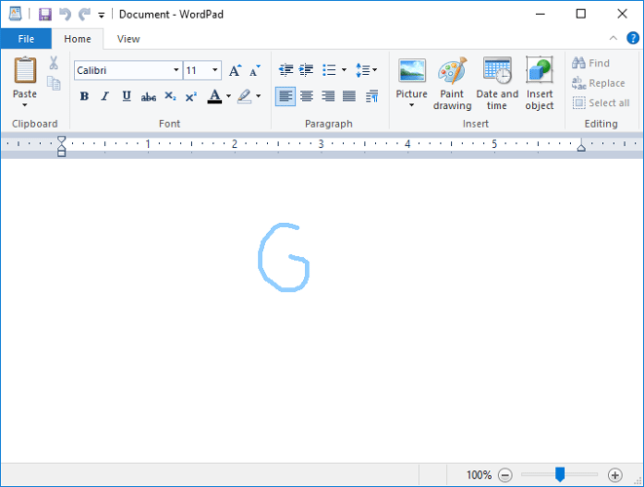644x487 pixels.
Task: Click the zoom slider handle
Action: click(560, 474)
